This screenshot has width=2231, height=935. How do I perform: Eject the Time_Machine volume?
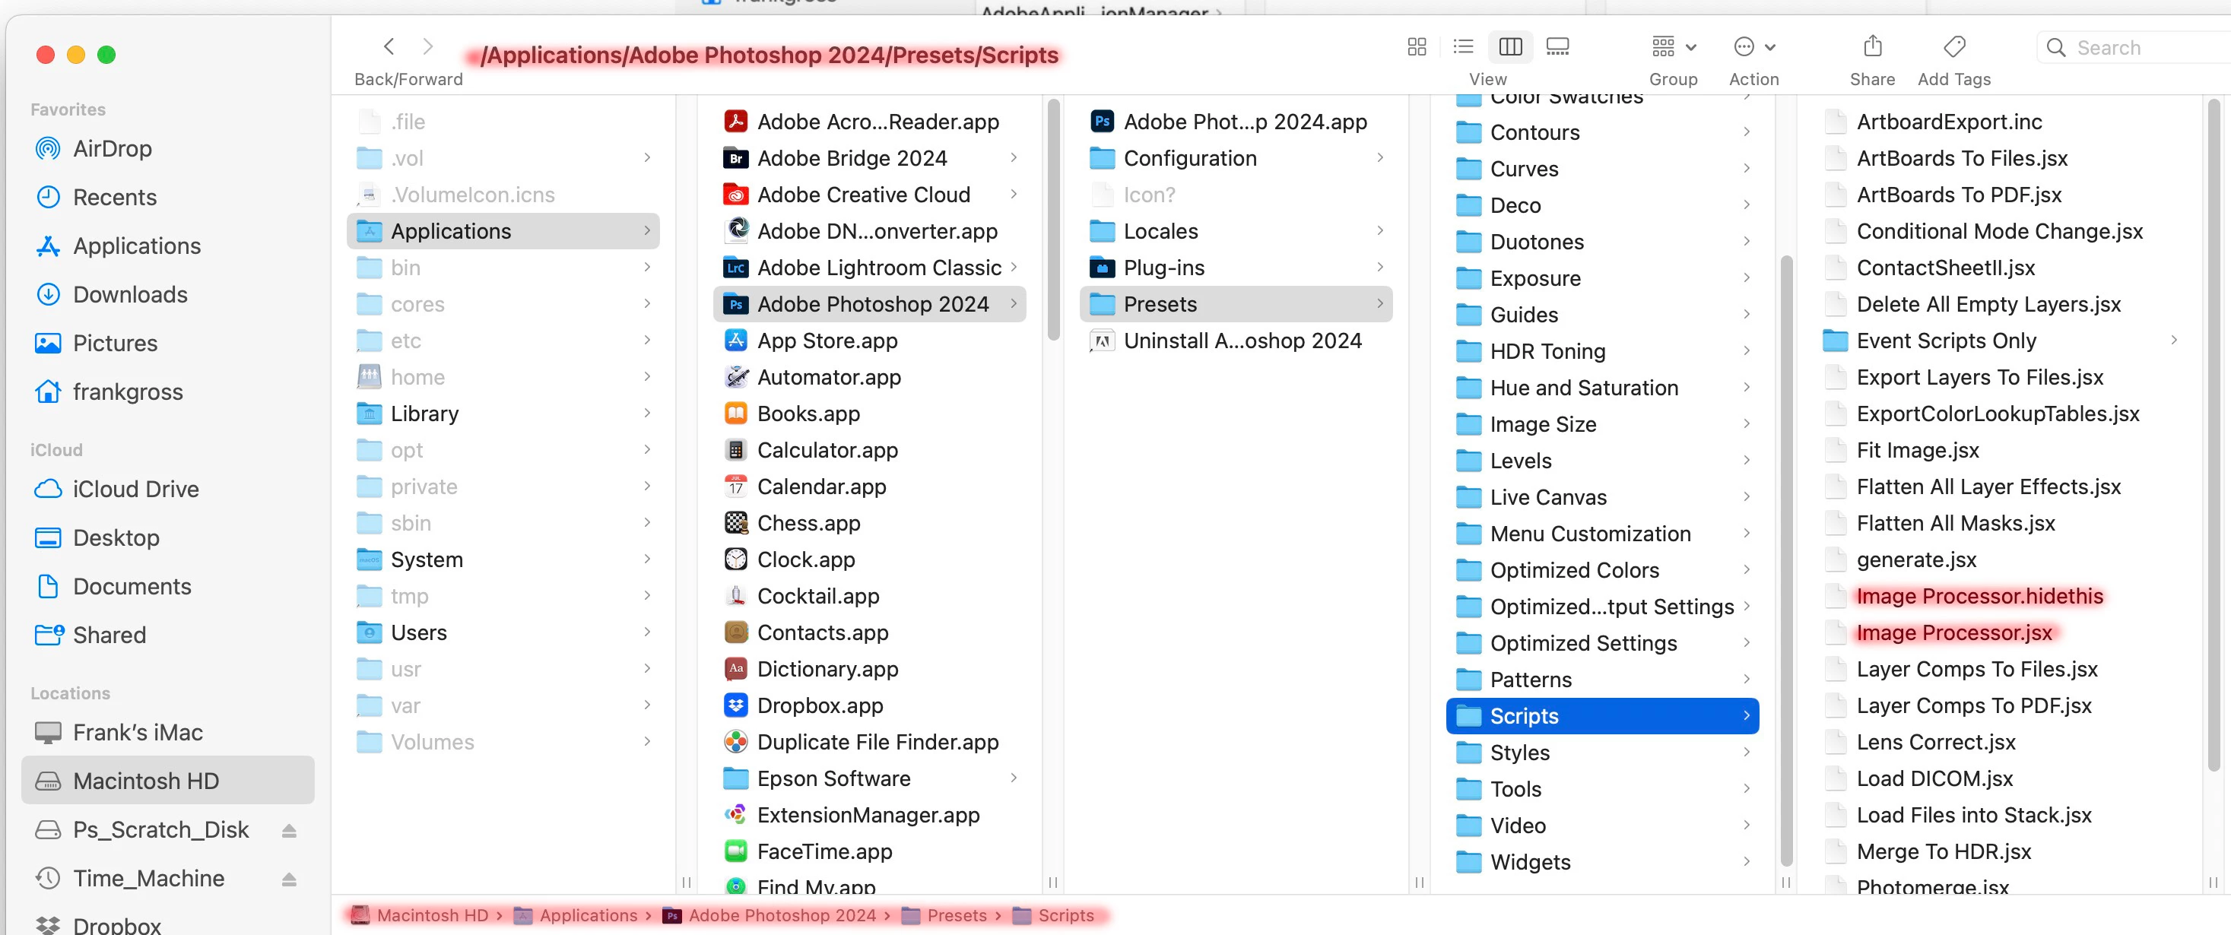[x=289, y=879]
